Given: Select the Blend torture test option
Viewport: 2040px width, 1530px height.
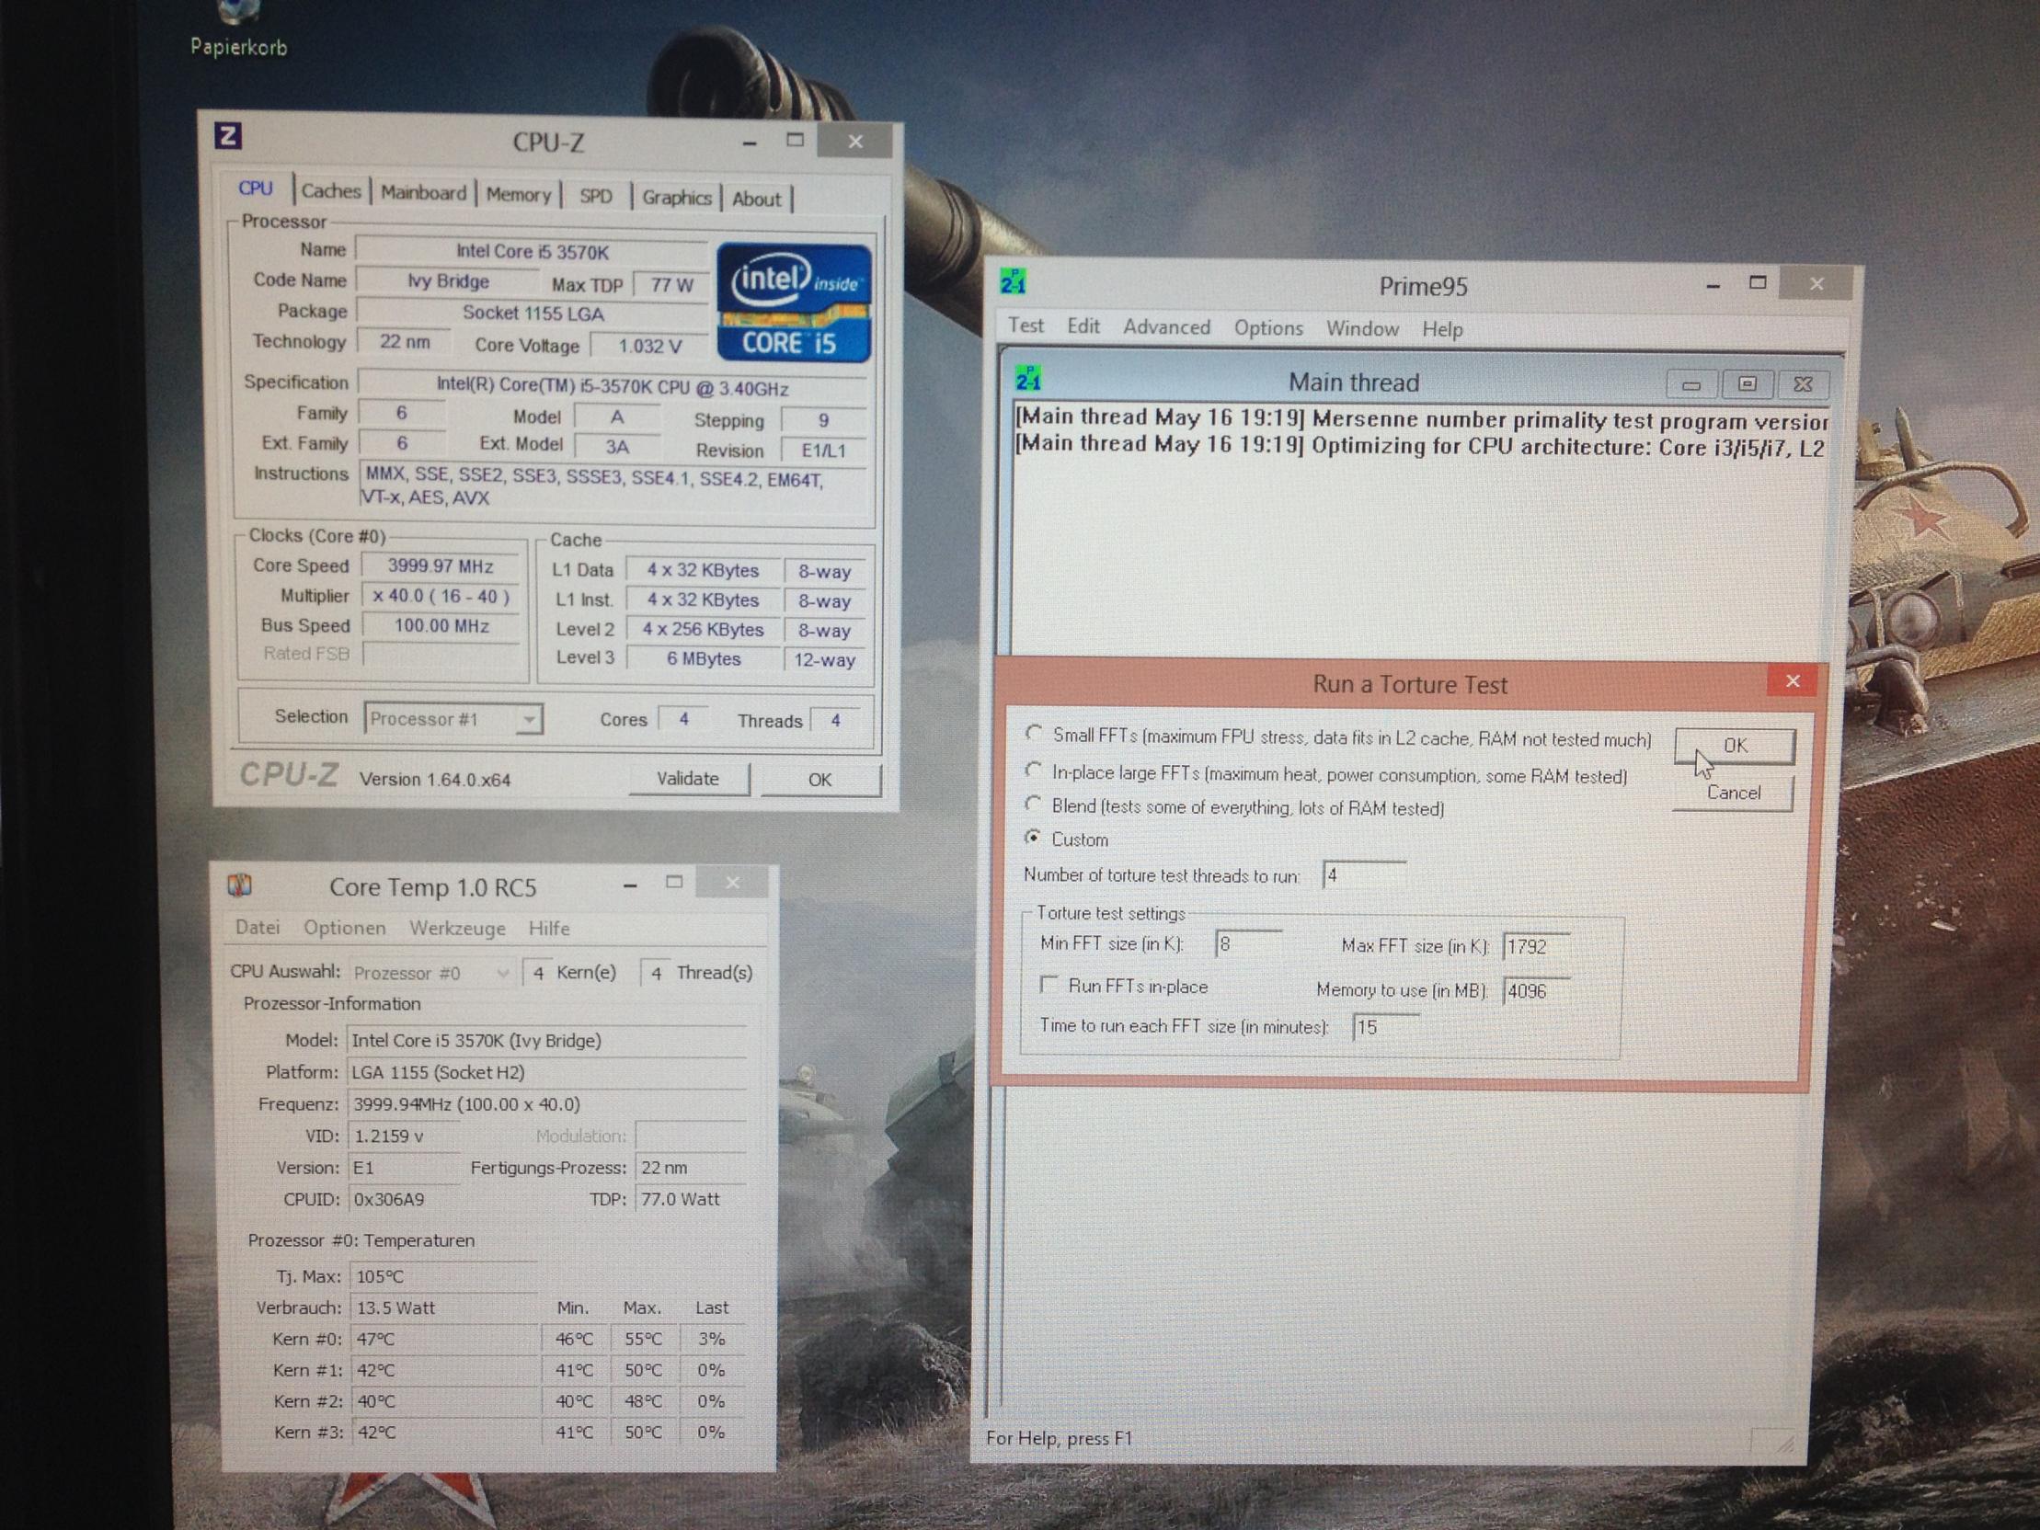Looking at the screenshot, I should click(1034, 805).
